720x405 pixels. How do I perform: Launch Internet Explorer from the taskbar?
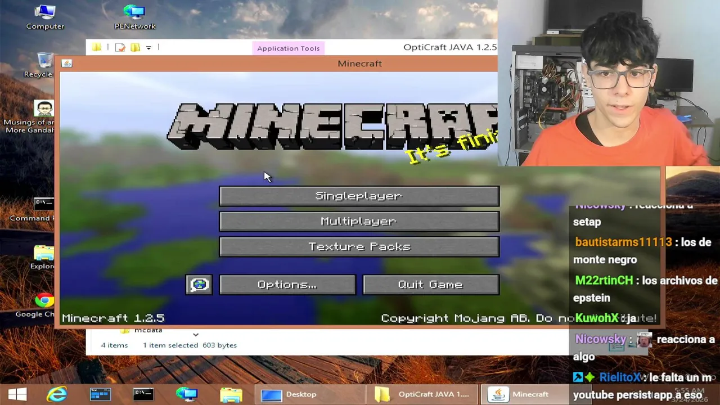click(57, 394)
